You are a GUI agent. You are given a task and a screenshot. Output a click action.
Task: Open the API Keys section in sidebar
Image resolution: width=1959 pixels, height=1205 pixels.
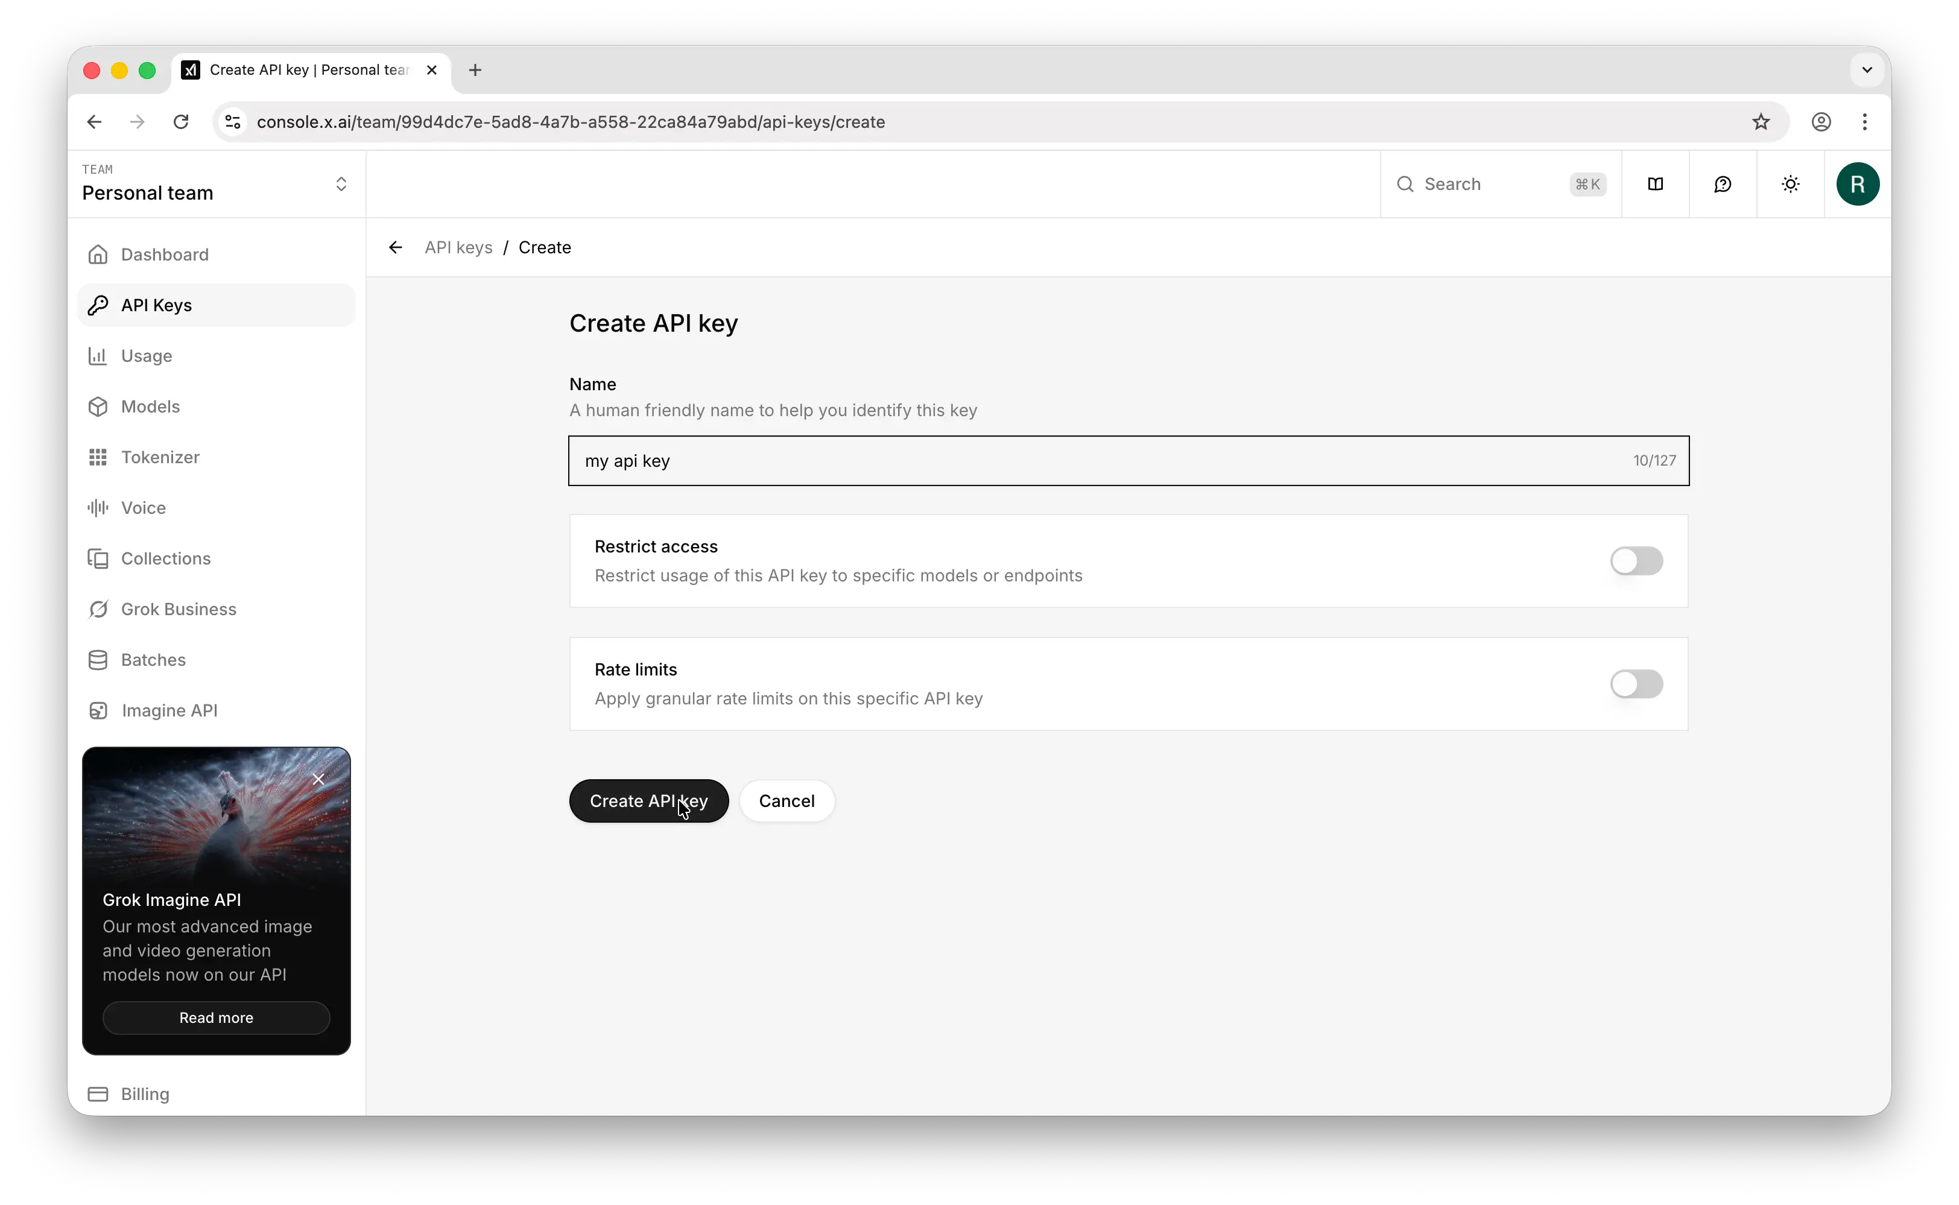click(156, 305)
